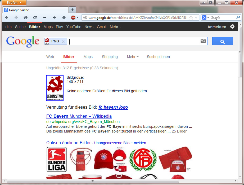Click the Adblock Plus icon
The width and height of the screenshot is (244, 185).
pos(73,17)
